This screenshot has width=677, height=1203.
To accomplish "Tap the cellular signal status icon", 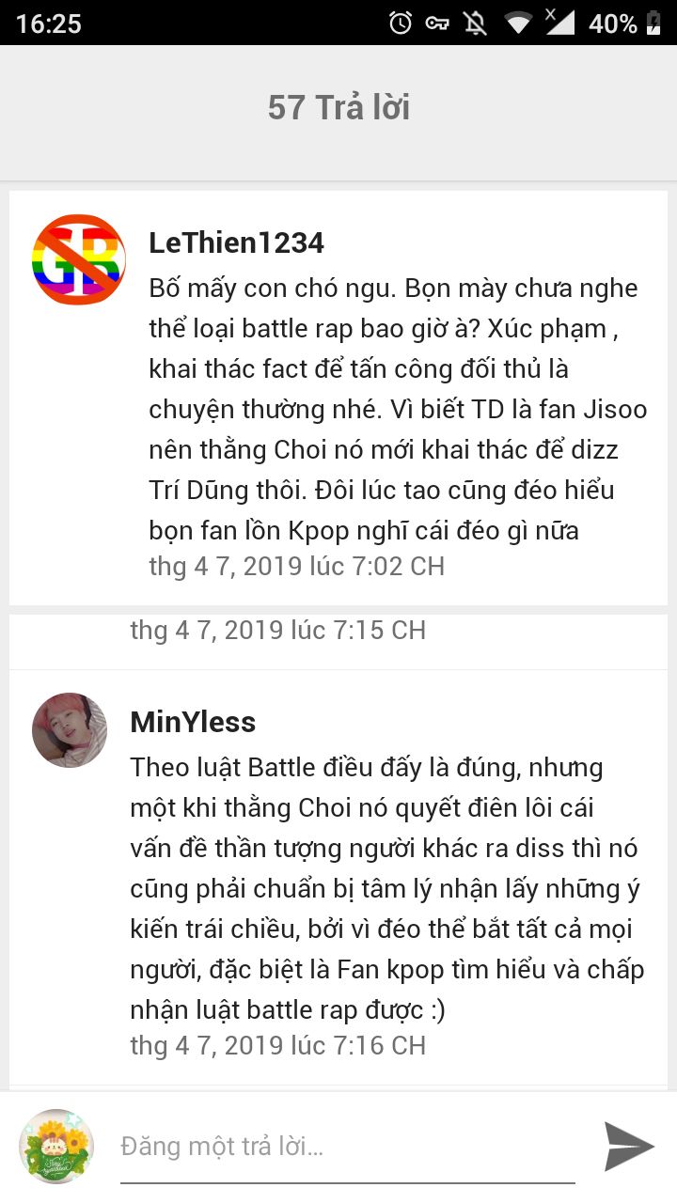I will (559, 23).
